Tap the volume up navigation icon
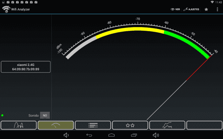The width and height of the screenshot is (223, 139). tap(156, 135)
